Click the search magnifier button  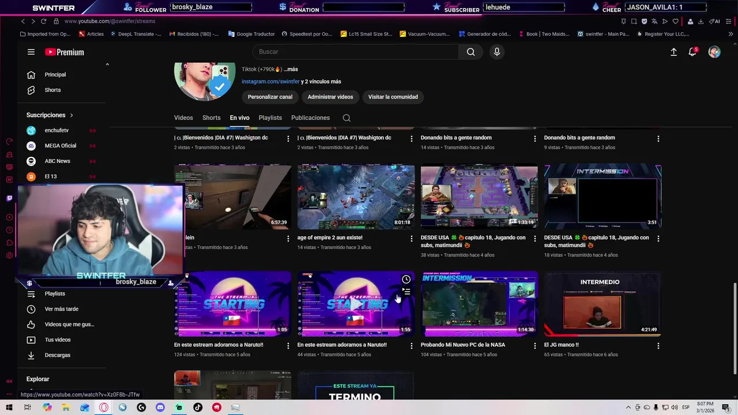(470, 52)
